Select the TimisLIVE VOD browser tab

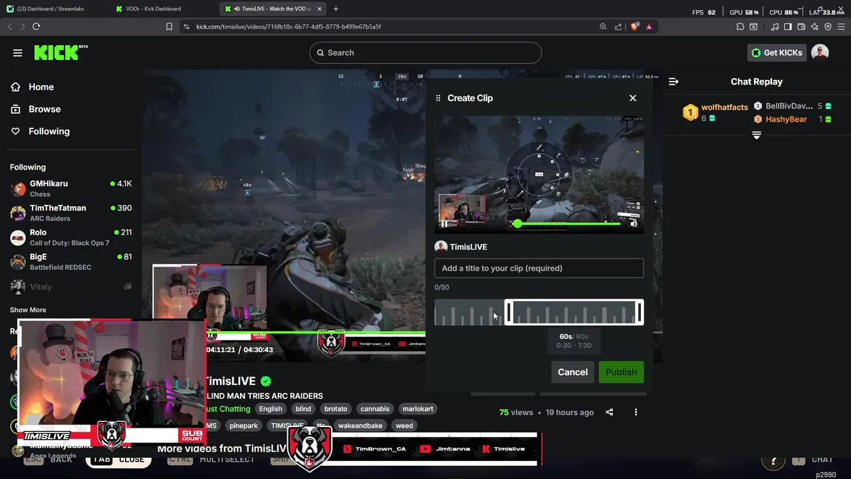pos(274,9)
